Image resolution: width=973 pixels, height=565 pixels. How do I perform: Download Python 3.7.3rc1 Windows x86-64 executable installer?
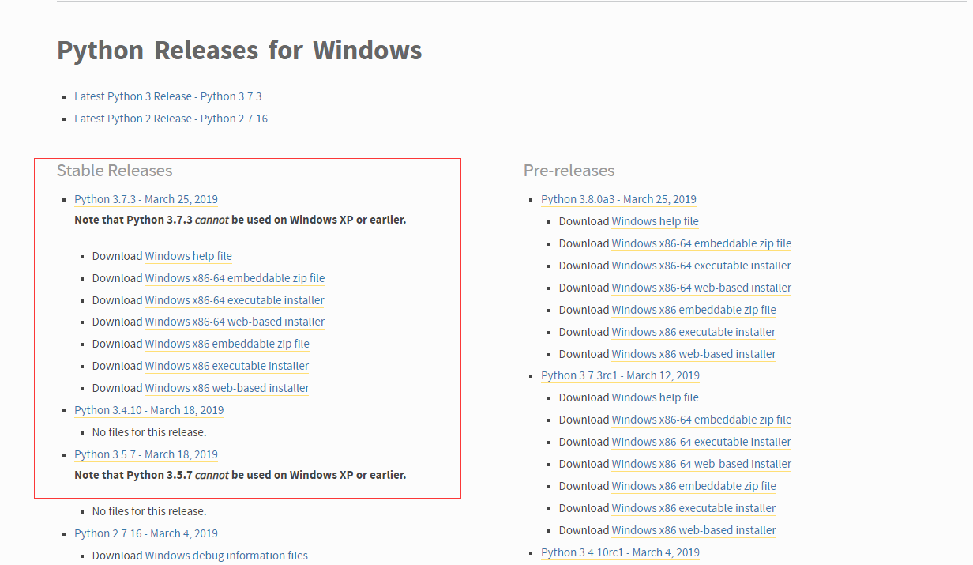(701, 442)
